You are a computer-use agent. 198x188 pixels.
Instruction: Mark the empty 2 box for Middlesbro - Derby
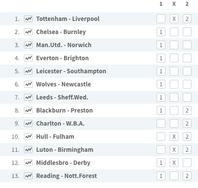click(x=187, y=163)
